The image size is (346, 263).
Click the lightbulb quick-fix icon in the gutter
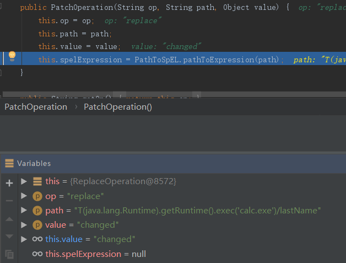12,57
